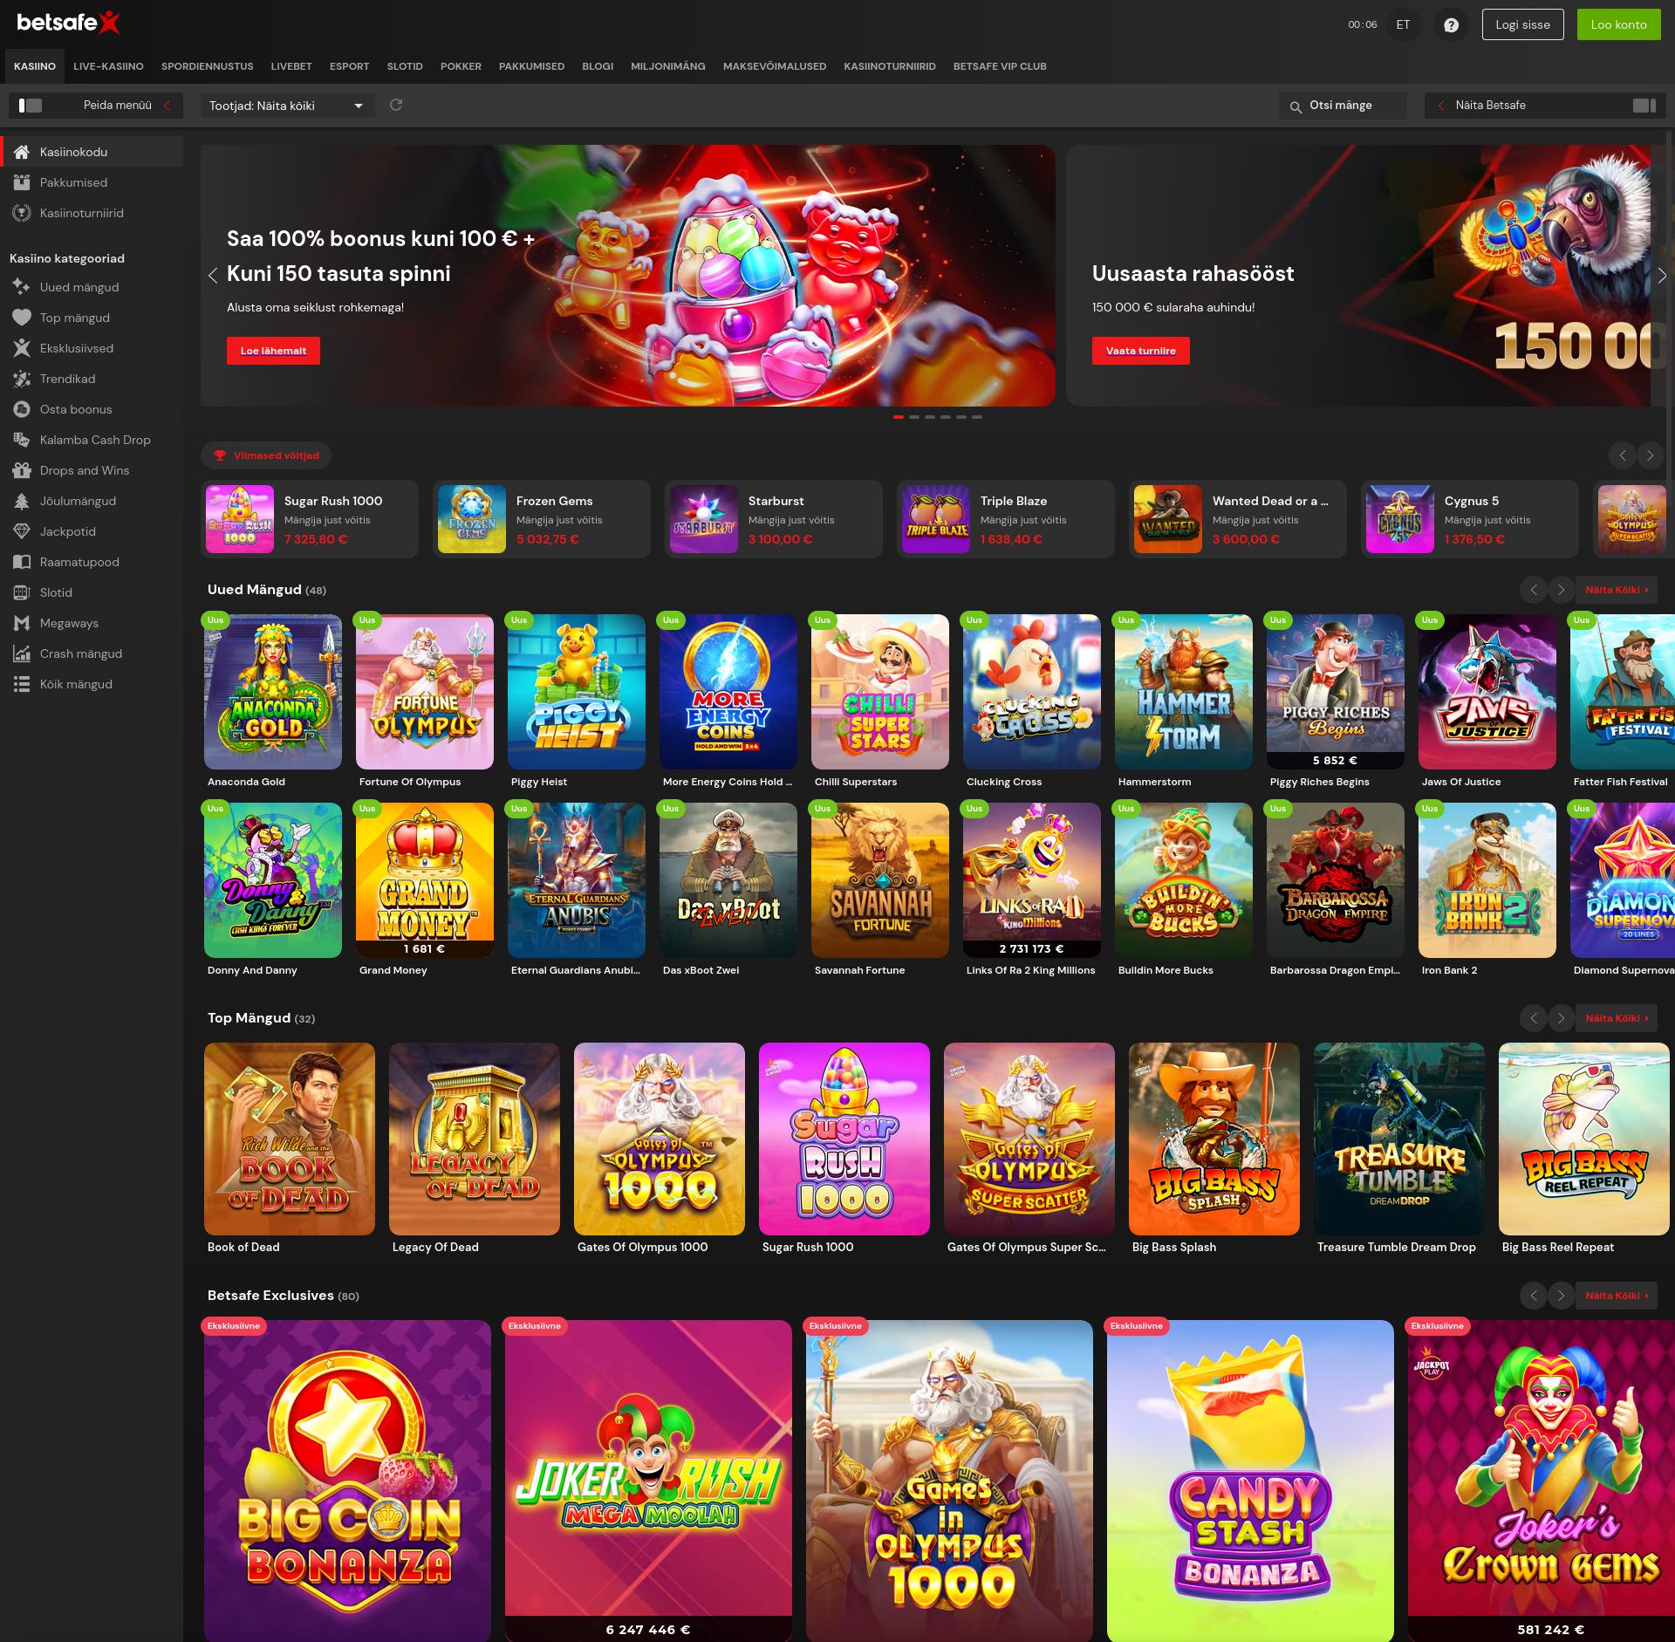Toggle the Näita Betsafe panel switch
Image resolution: width=1675 pixels, height=1642 pixels.
[x=1644, y=106]
